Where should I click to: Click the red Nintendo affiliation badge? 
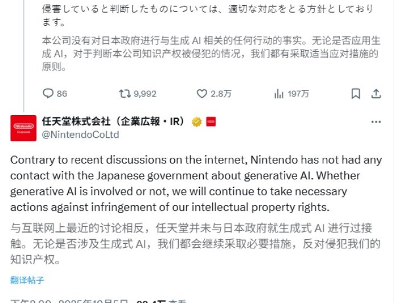pos(210,122)
